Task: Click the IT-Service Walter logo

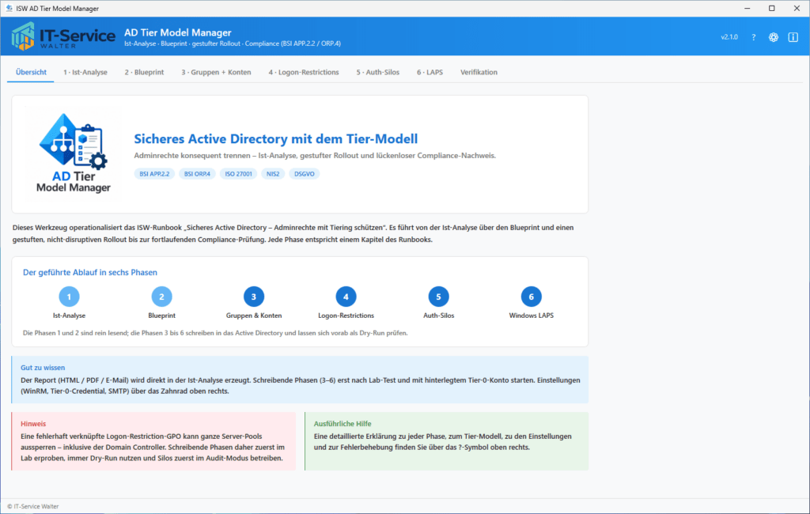Action: pos(63,36)
